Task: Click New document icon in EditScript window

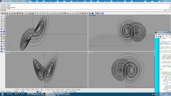Action: 156,37
